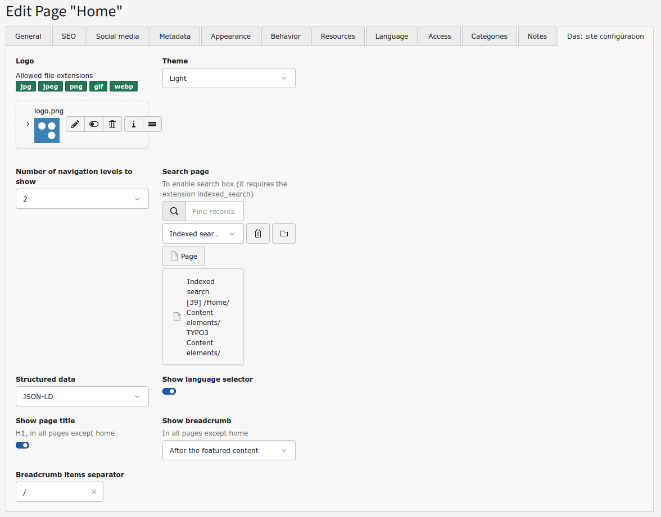
Task: Click the Find records search field
Action: [215, 212]
